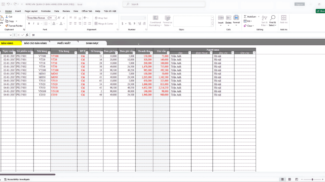The width and height of the screenshot is (325, 182).
Task: Decrease decimal places
Action: tap(144, 23)
